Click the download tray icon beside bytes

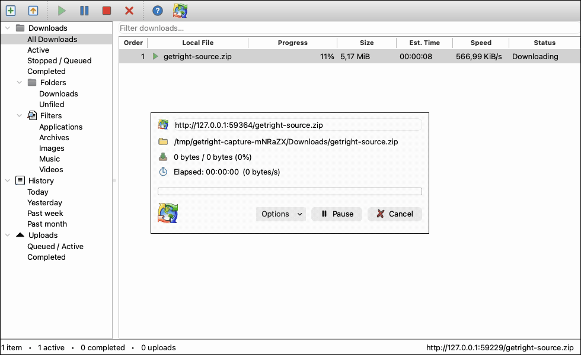click(163, 157)
